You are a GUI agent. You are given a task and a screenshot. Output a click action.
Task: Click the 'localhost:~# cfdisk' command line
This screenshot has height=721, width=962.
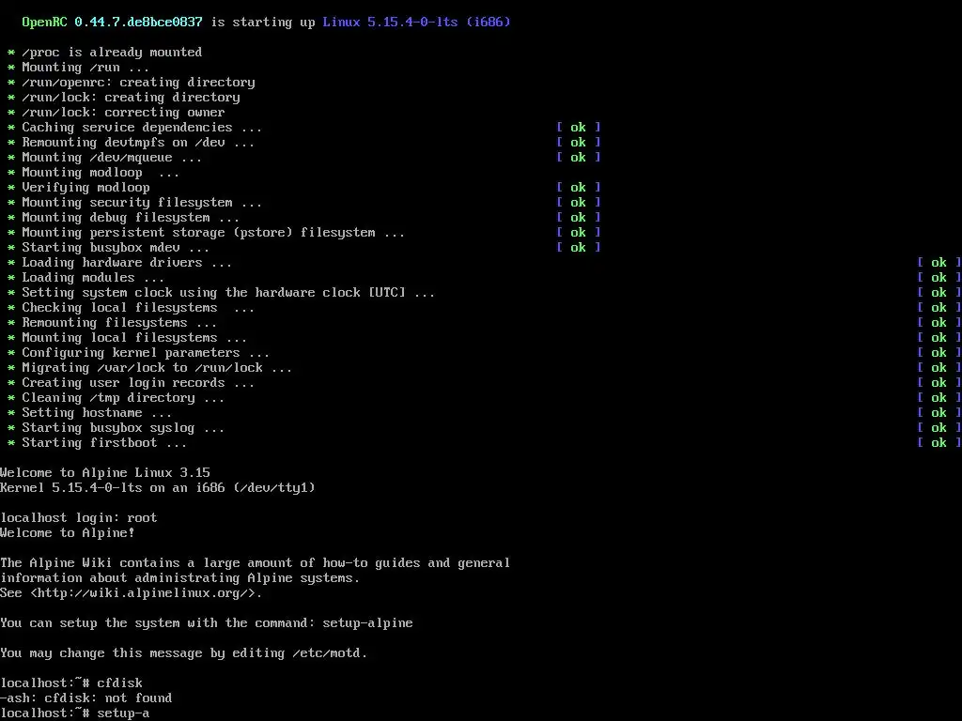coord(71,683)
